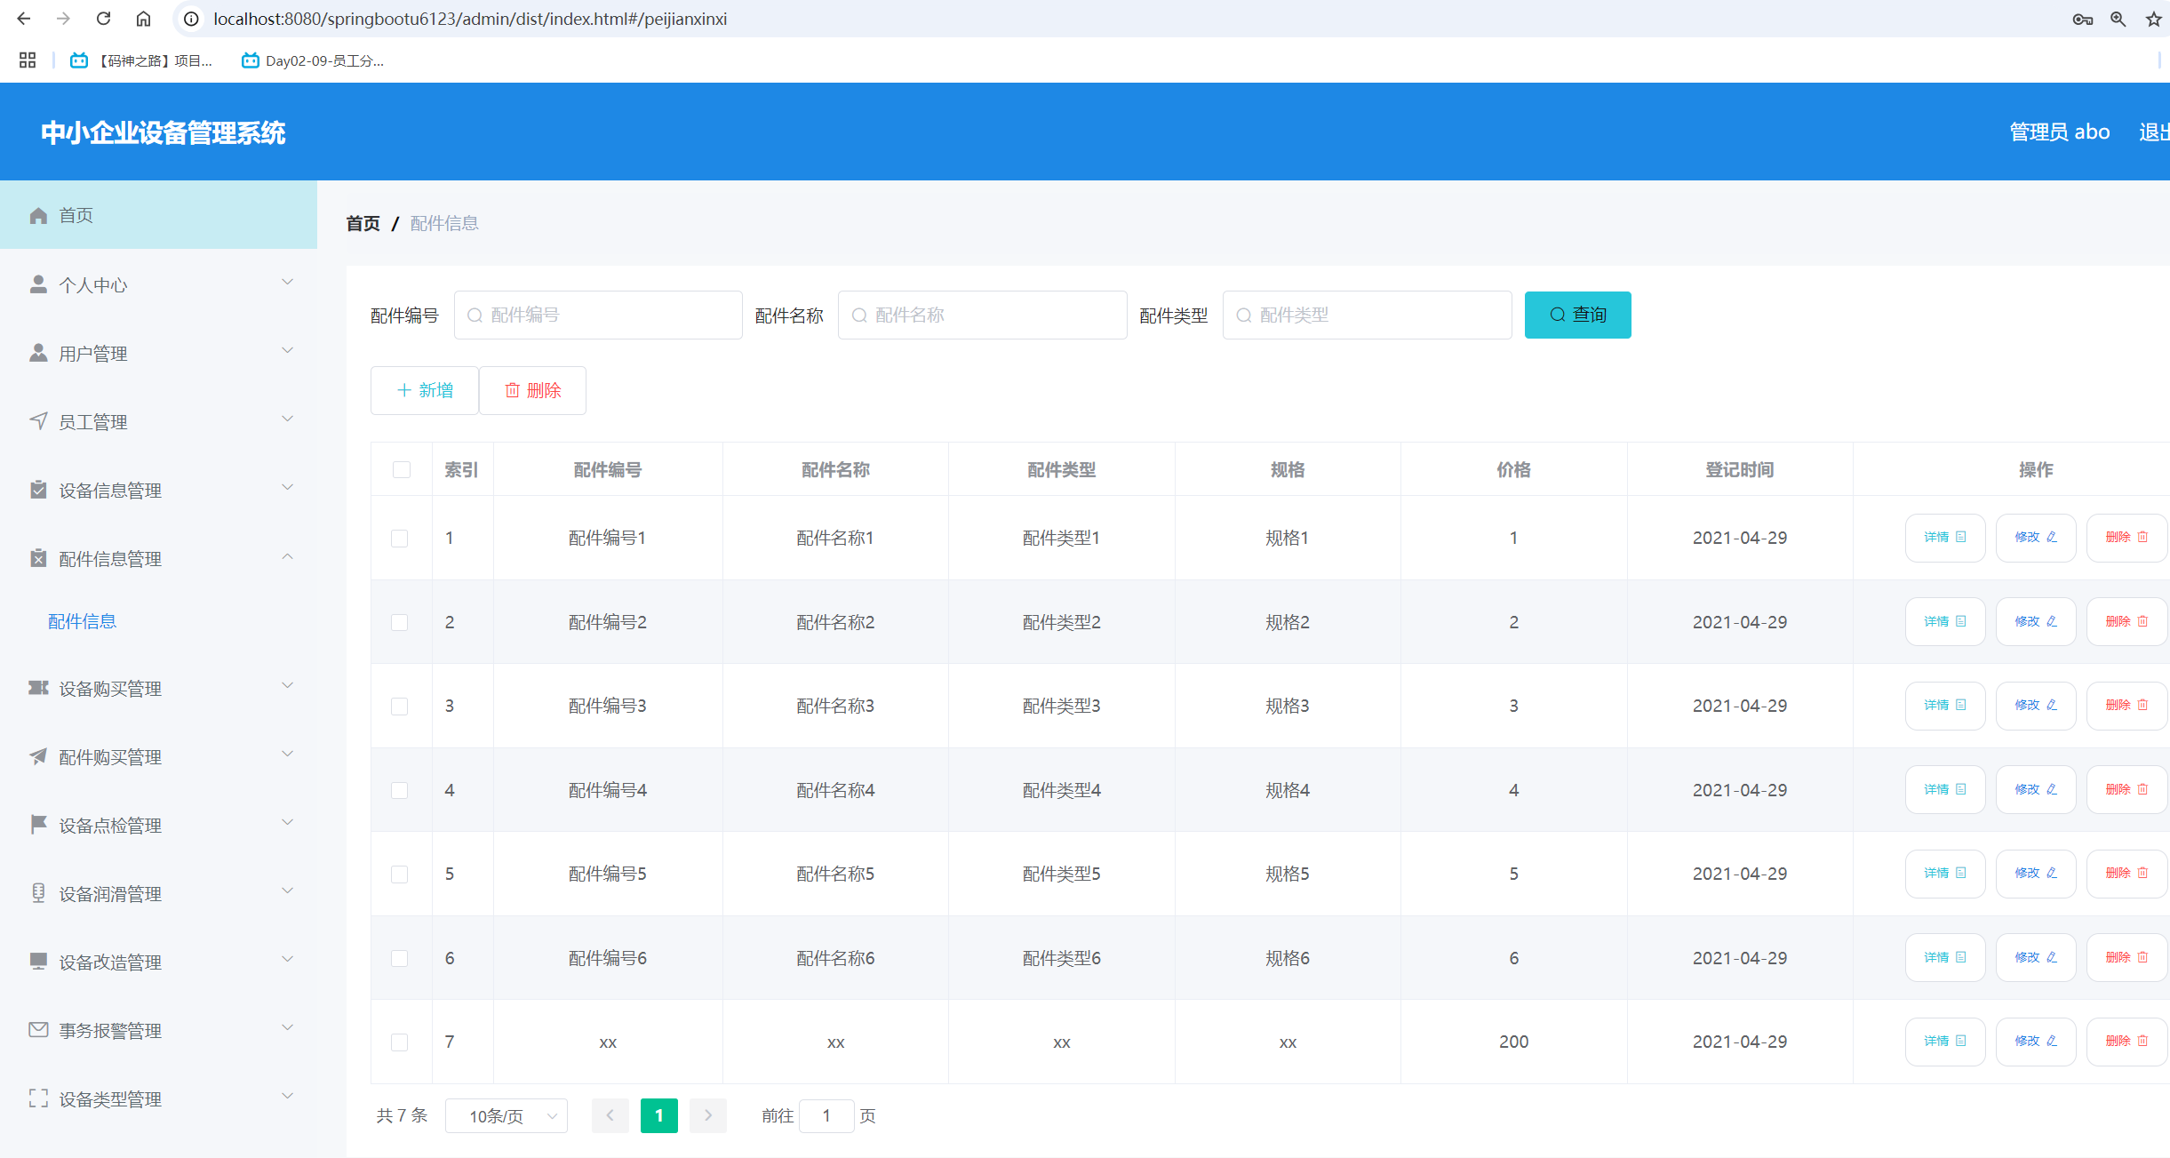This screenshot has height=1158, width=2170.
Task: Open the 配件信息 submenu item
Action: pyautogui.click(x=83, y=621)
